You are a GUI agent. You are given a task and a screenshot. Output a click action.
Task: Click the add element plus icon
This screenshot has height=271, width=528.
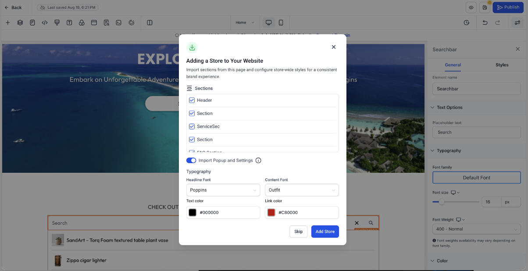(7, 22)
